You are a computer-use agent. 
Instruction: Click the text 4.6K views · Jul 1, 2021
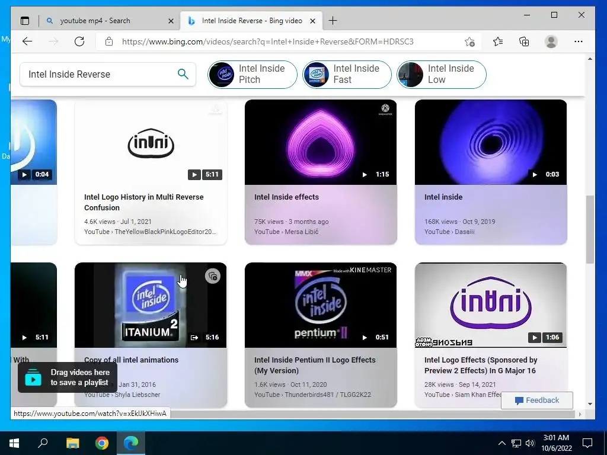118,222
